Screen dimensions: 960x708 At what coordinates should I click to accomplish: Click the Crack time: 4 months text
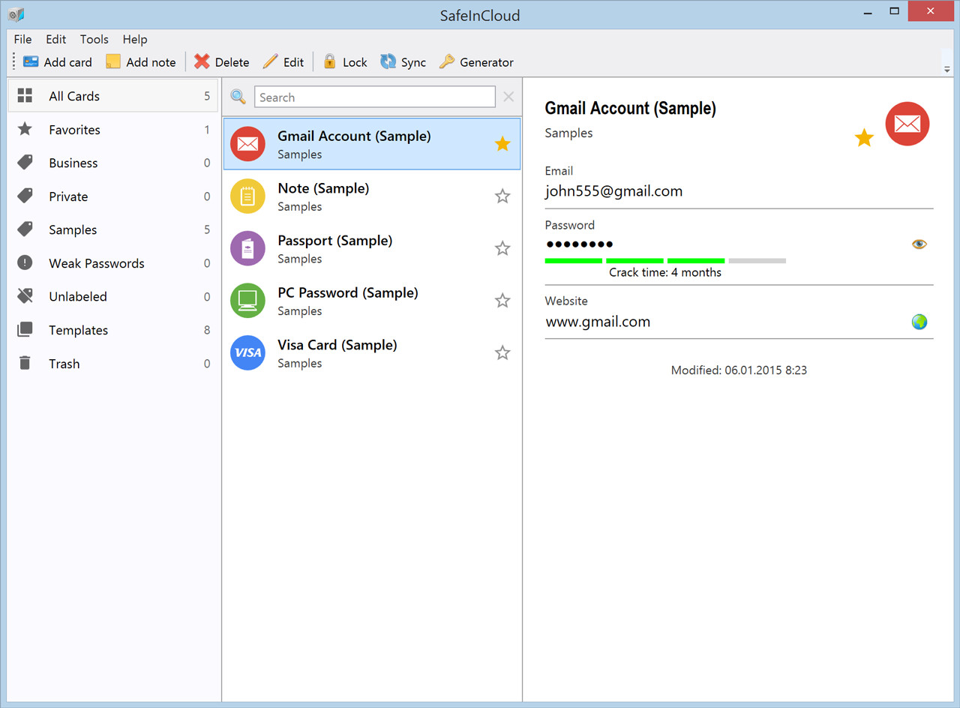665,272
